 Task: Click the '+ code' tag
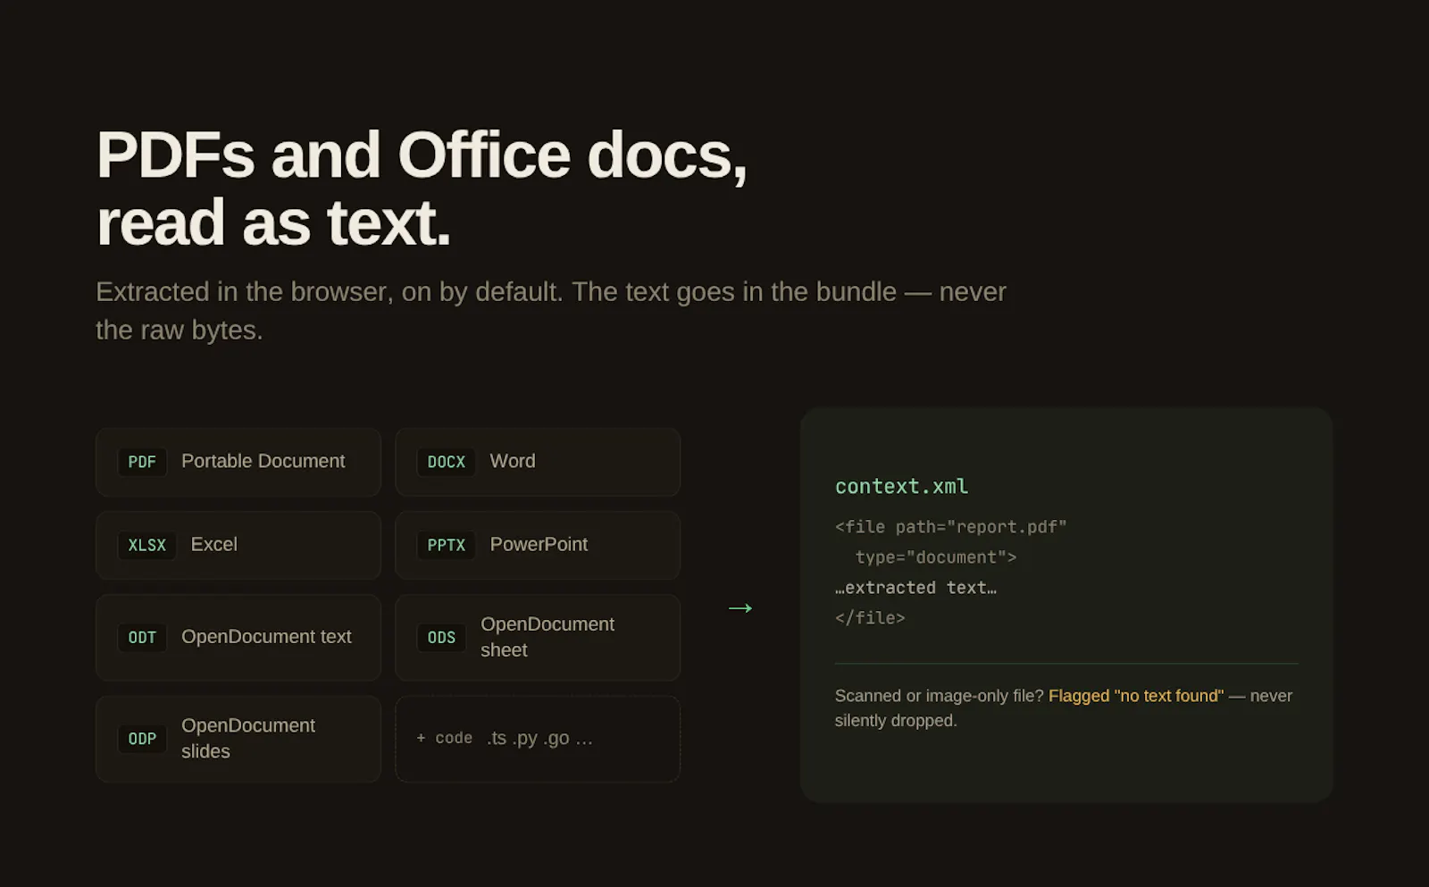[444, 738]
